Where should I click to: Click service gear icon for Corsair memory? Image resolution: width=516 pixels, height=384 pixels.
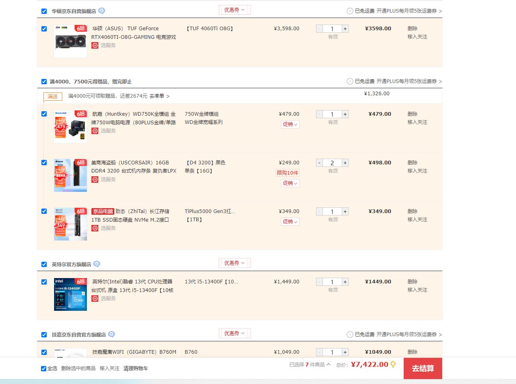coord(95,180)
